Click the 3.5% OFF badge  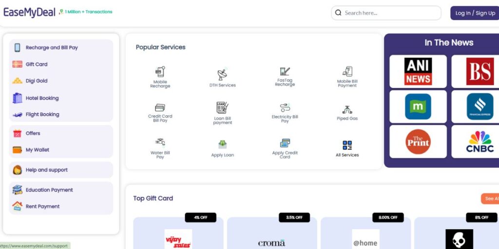pos(294,217)
